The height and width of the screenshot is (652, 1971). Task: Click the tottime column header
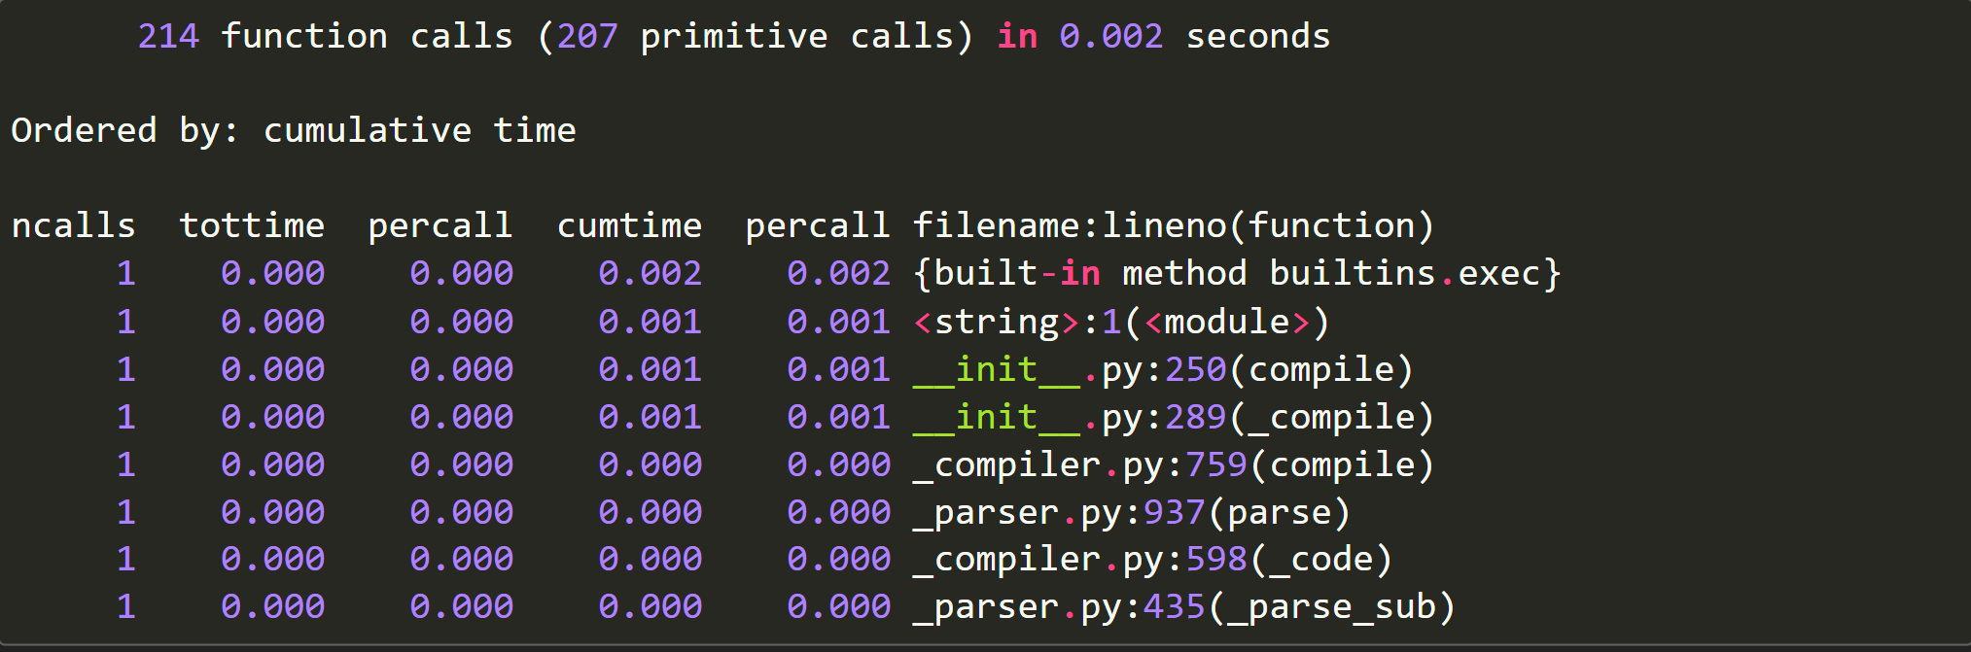tap(252, 226)
